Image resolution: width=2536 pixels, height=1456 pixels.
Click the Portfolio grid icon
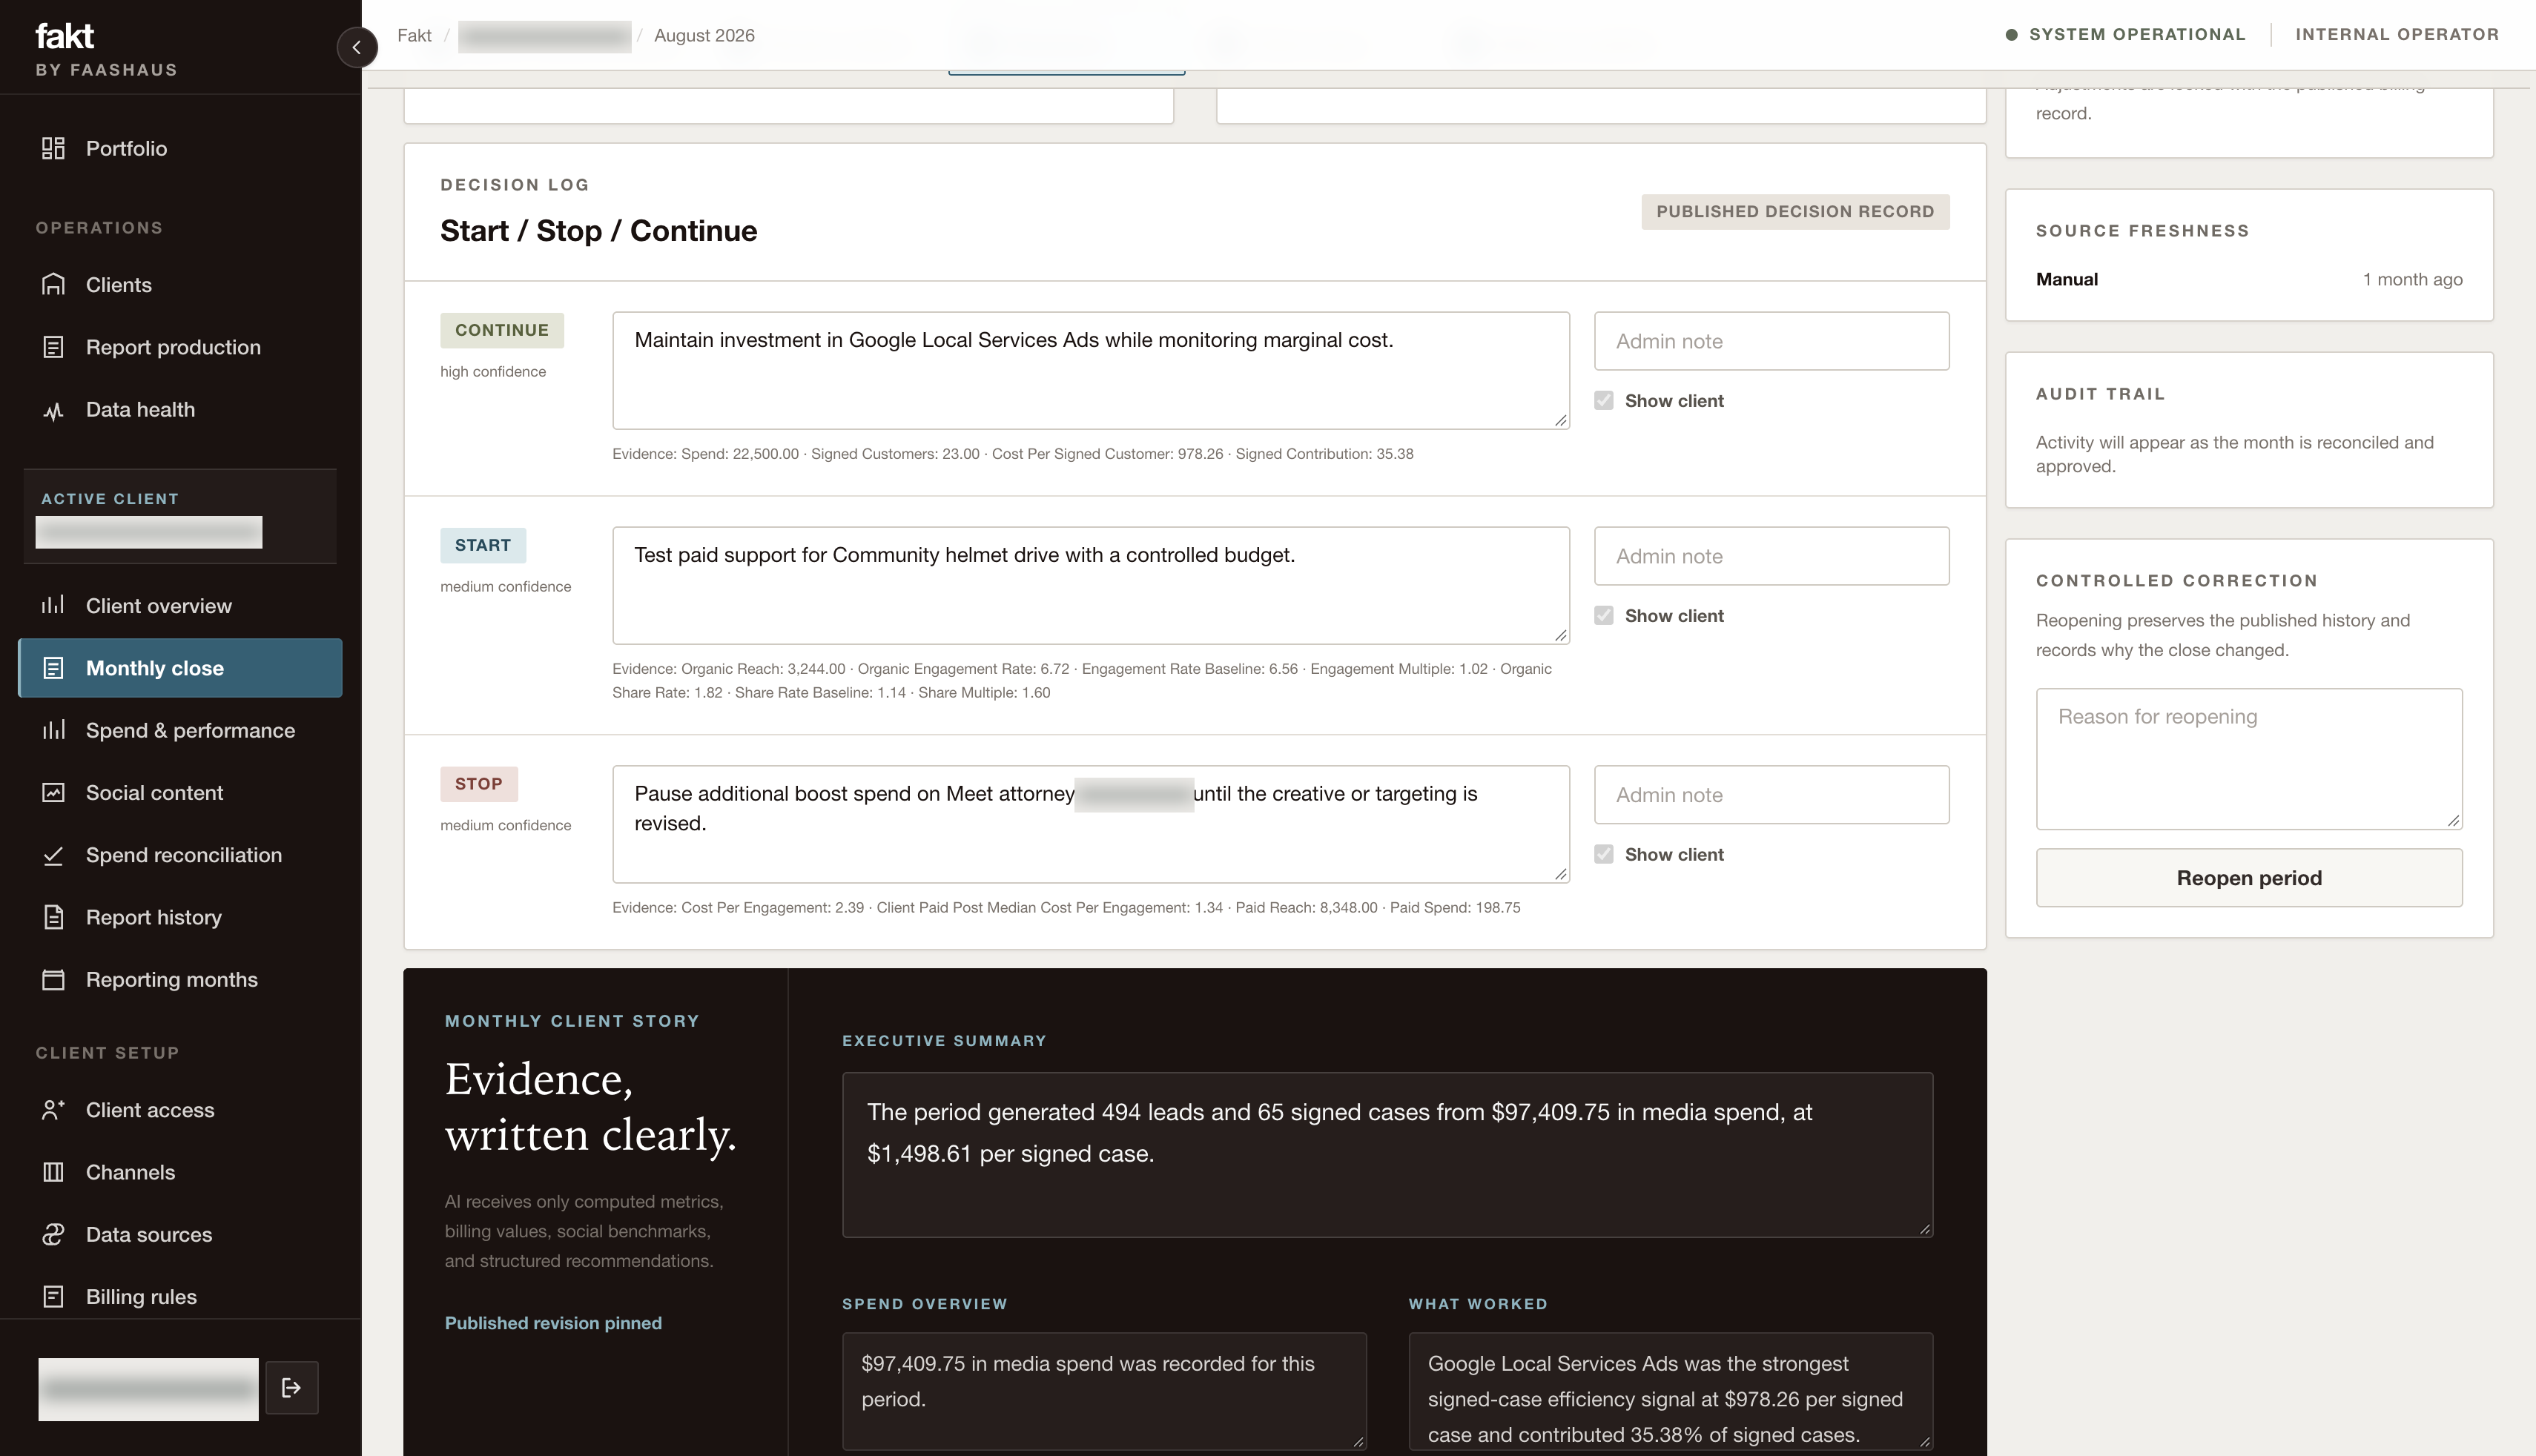click(53, 148)
